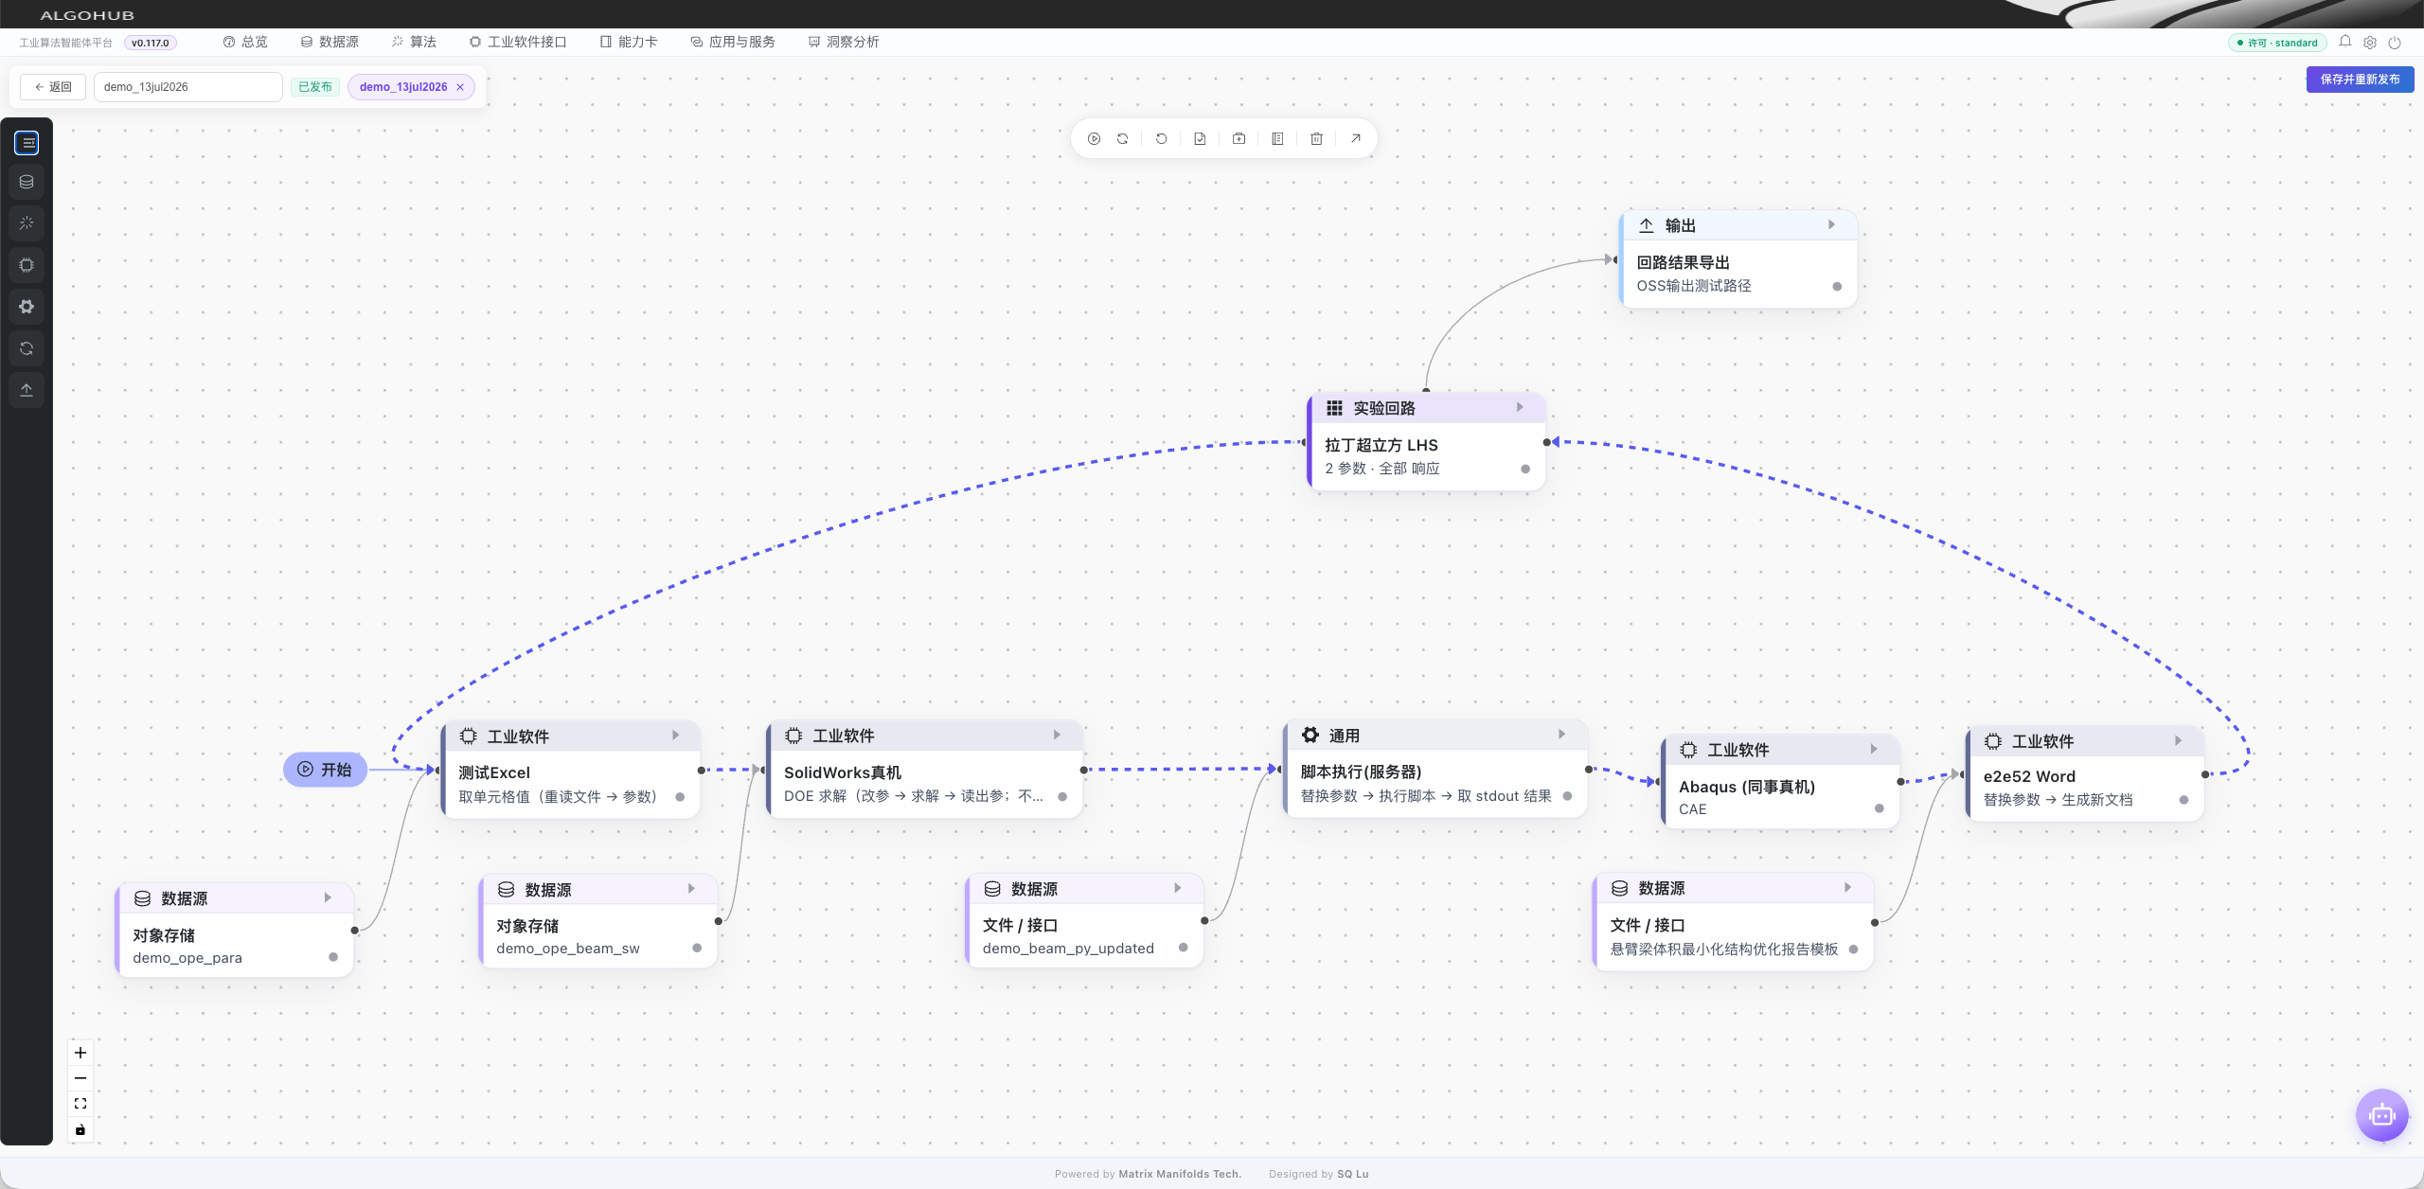2424x1189 pixels.
Task: Click the 返回 back button
Action: (53, 87)
